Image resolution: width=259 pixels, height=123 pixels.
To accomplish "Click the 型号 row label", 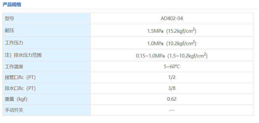I will point(9,19).
